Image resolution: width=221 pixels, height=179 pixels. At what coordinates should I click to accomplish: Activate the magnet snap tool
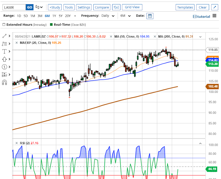point(4,82)
